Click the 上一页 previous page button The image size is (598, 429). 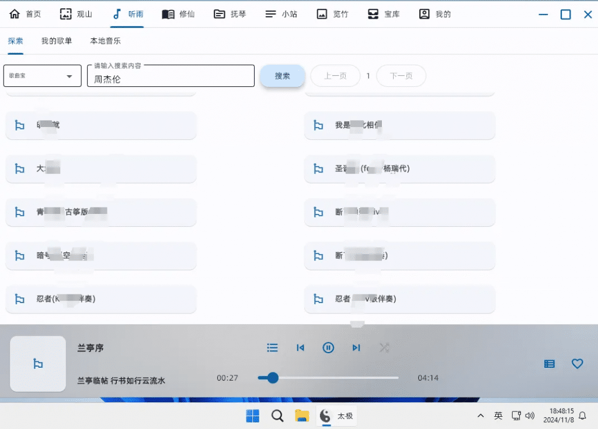point(335,76)
